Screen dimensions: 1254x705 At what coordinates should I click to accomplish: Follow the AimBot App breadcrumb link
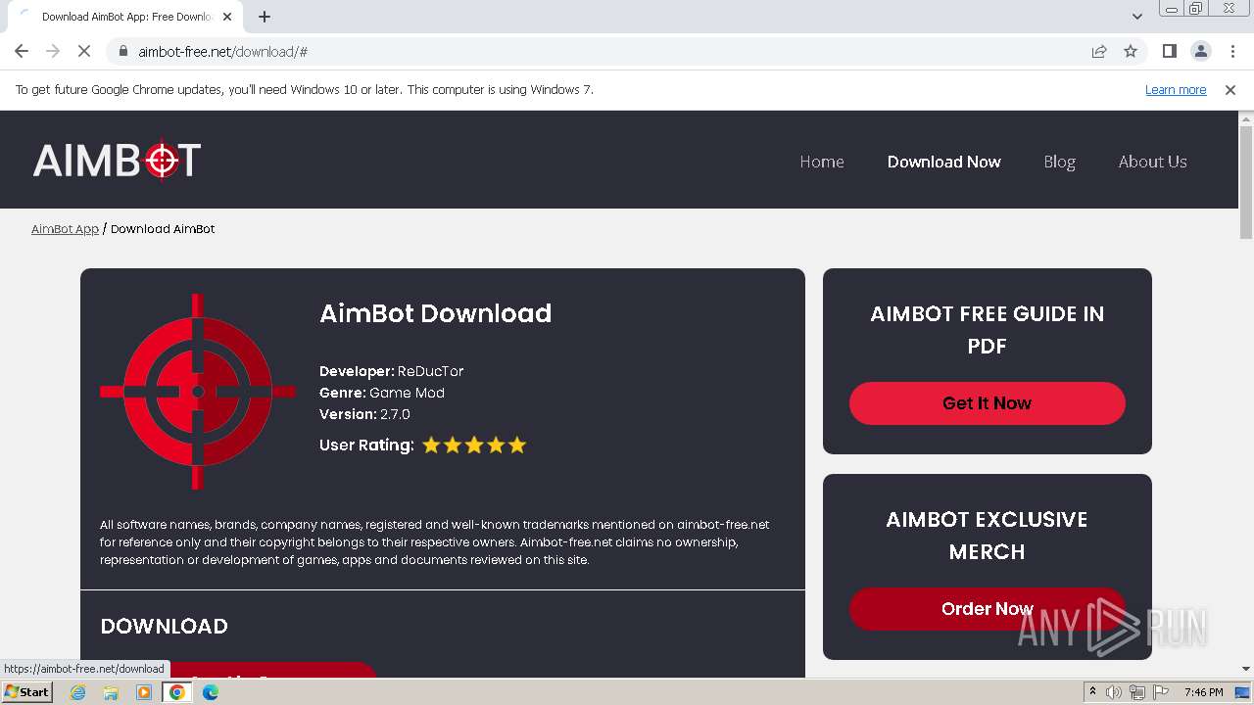point(65,228)
